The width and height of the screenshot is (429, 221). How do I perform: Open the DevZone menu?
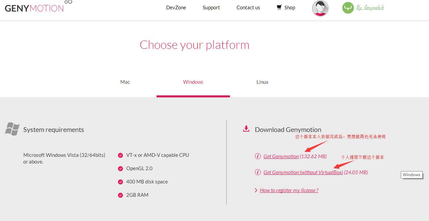point(176,8)
